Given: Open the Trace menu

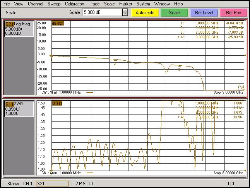Looking at the screenshot, I should (94, 4).
